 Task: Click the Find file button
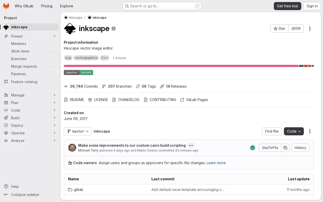(x=272, y=131)
